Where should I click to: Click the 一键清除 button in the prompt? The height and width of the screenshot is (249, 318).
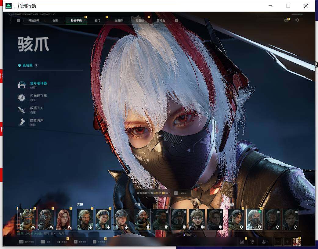click(x=180, y=193)
